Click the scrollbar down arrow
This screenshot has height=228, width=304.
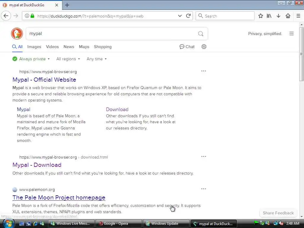301,217
